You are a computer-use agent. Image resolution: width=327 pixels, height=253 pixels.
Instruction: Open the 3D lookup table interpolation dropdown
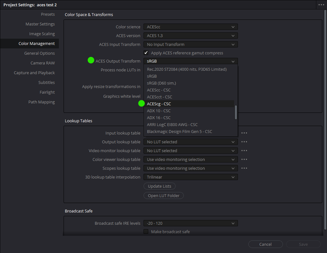coord(191,177)
